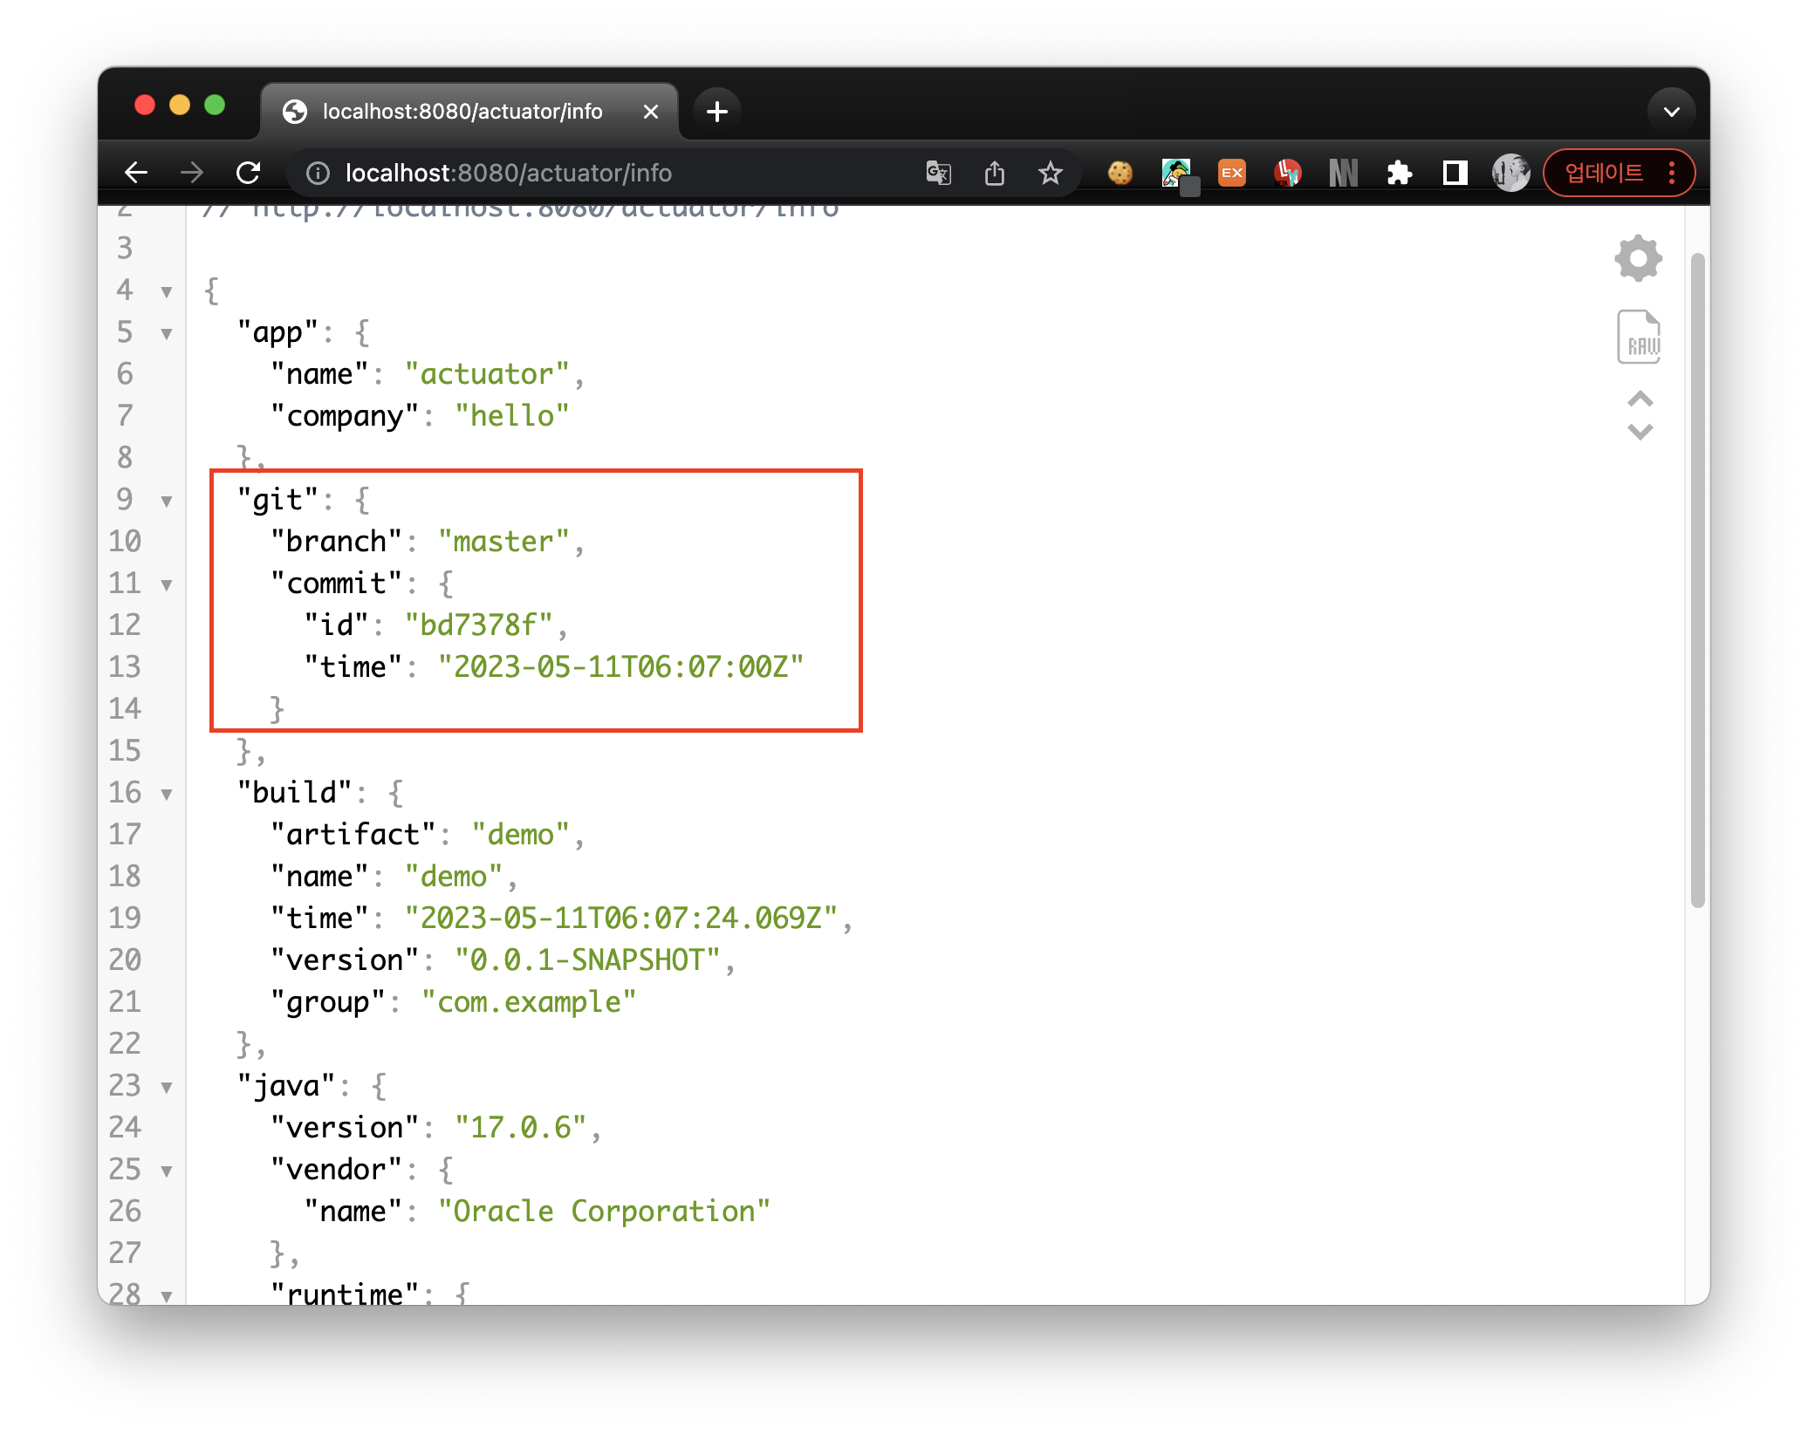The width and height of the screenshot is (1808, 1434).
Task: Open the Extensions puzzle icon
Action: [1399, 173]
